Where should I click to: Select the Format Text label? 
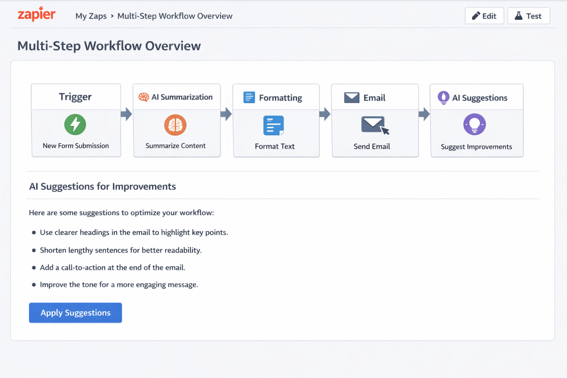point(275,147)
